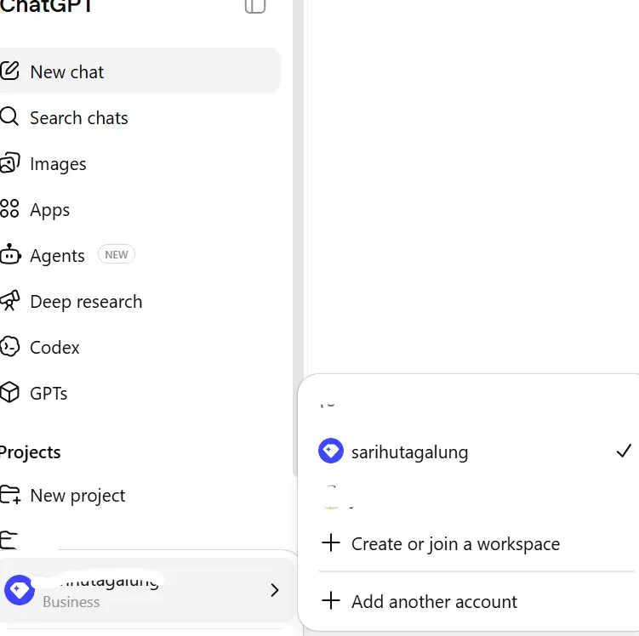Click the blue diamond workspace avatar in the menu
The width and height of the screenshot is (639, 636).
[x=330, y=451]
